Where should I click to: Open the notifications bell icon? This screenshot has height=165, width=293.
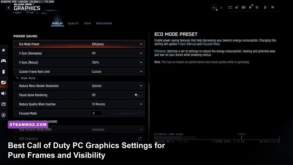(x=250, y=7)
